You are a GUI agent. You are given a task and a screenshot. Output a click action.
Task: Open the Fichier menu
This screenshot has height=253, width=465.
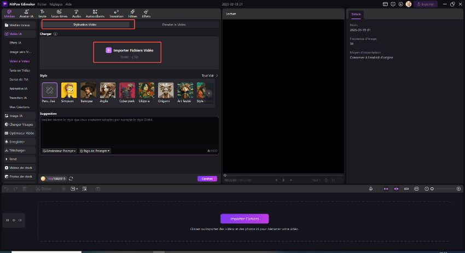coord(42,4)
